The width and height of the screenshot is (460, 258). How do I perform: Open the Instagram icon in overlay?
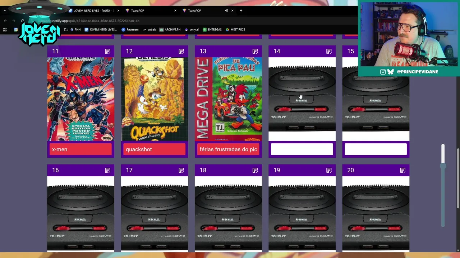383,72
